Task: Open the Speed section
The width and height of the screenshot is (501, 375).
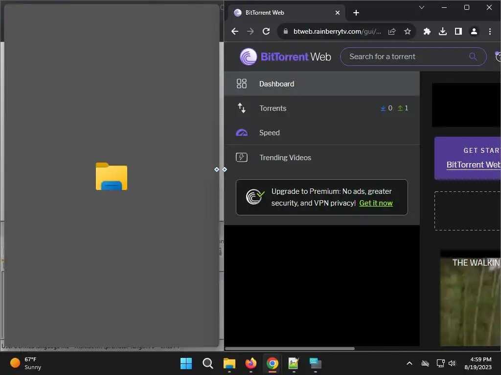Action: (322, 133)
